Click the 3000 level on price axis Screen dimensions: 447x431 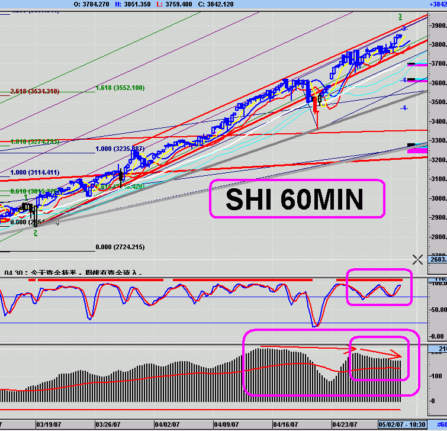439,198
